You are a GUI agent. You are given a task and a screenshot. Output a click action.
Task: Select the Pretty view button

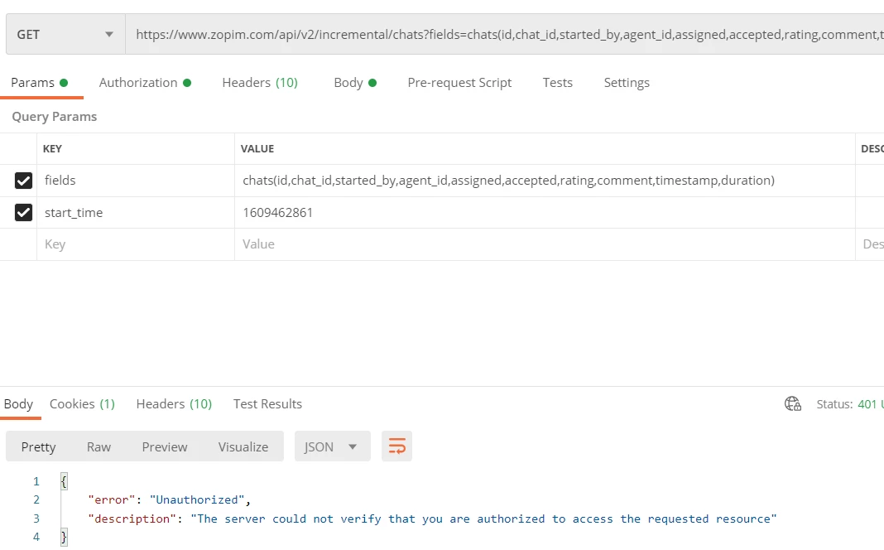[38, 446]
